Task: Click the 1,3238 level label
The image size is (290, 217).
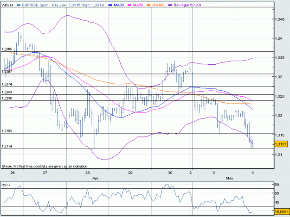Action: point(7,98)
